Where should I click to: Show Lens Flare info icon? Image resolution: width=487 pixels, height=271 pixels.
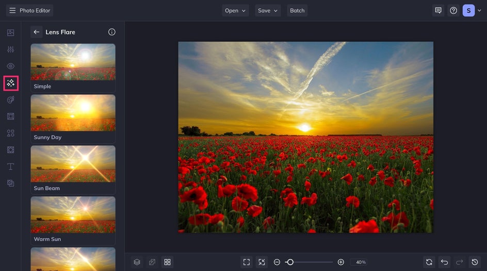pos(112,32)
